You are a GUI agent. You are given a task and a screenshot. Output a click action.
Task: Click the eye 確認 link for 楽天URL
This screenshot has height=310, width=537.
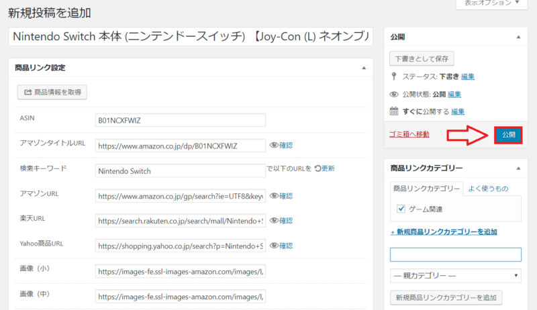pyautogui.click(x=281, y=221)
